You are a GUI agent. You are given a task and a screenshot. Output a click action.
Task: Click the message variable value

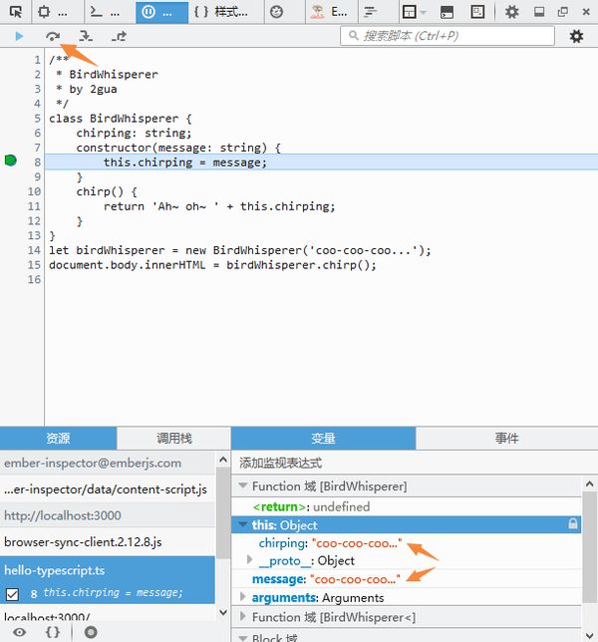pyautogui.click(x=355, y=579)
